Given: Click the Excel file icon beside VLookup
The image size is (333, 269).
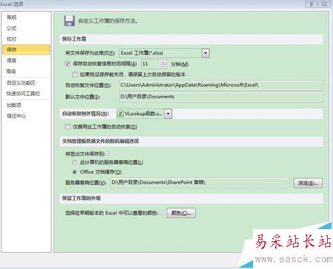Looking at the screenshot, I should 121,114.
